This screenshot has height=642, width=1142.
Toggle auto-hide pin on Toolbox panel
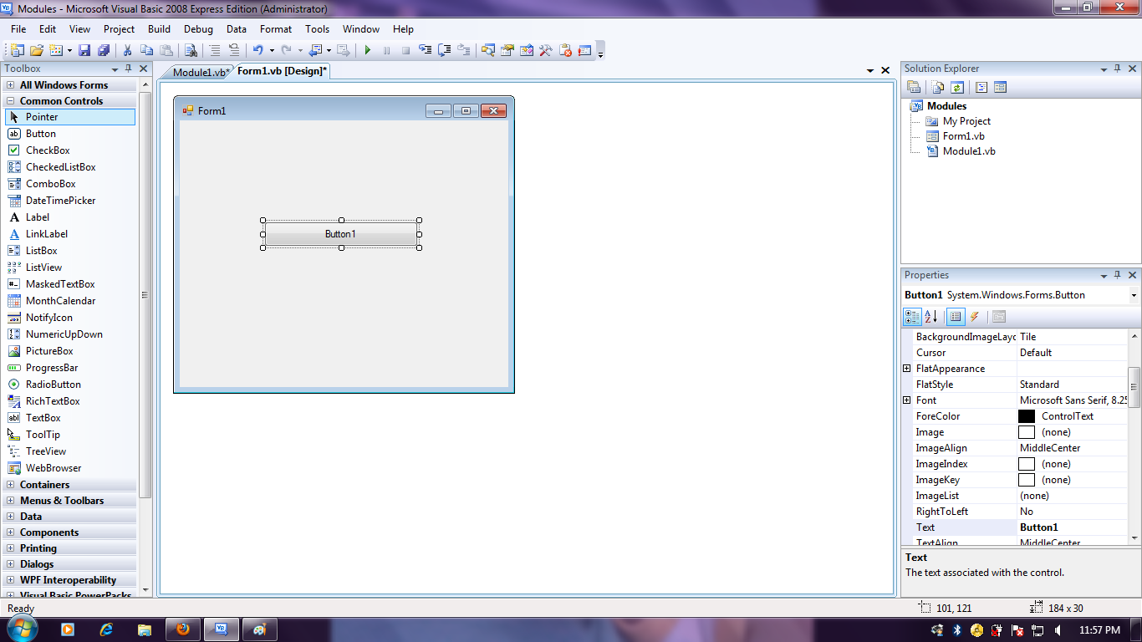coord(128,69)
